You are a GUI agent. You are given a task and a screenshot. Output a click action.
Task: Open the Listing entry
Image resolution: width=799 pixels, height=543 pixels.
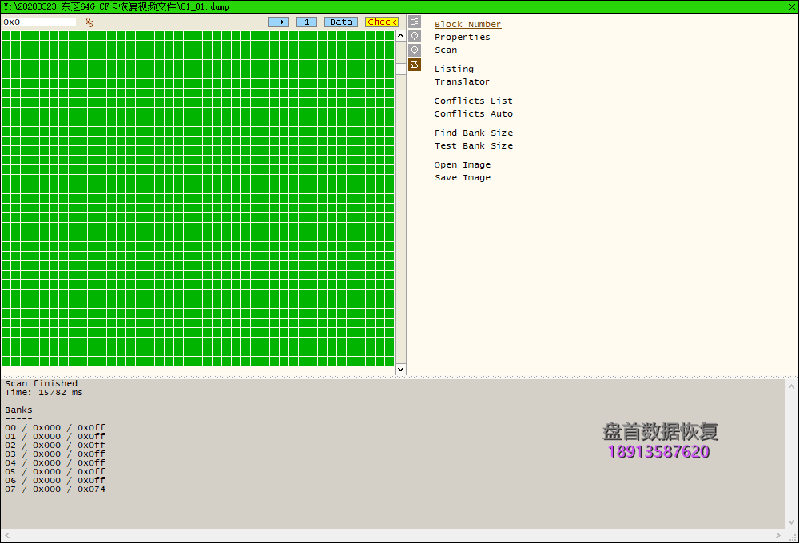(454, 69)
